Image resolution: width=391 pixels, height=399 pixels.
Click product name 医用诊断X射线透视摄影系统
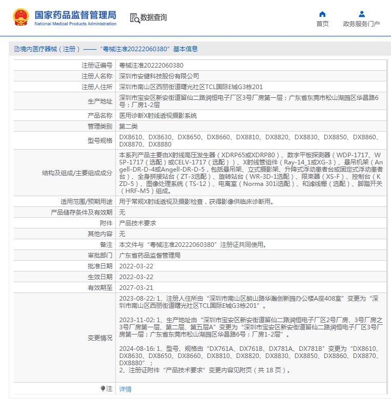158,116
